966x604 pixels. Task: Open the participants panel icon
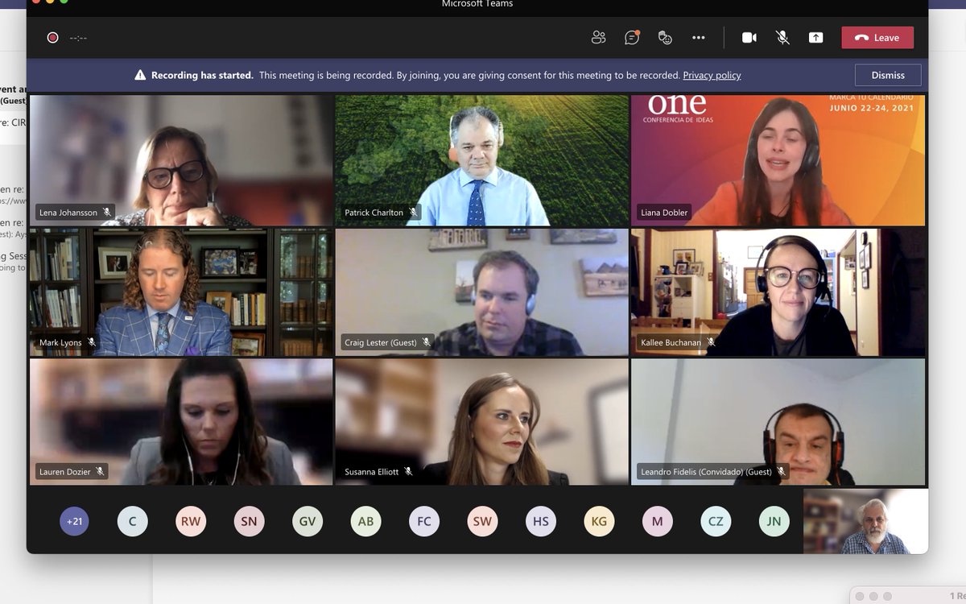tap(598, 37)
